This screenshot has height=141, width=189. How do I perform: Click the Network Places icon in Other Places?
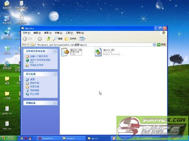[27, 94]
